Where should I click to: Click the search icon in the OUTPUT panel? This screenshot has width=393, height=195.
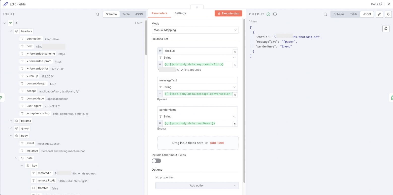(x=325, y=14)
